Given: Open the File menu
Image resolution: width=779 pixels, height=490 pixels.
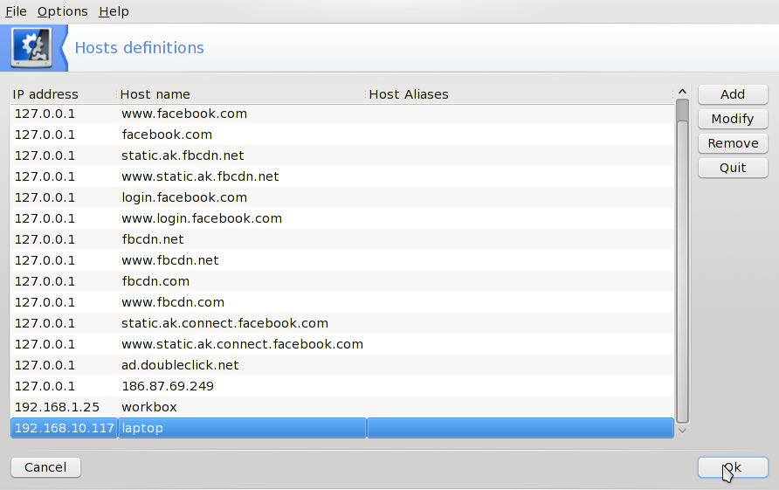Looking at the screenshot, I should point(16,11).
